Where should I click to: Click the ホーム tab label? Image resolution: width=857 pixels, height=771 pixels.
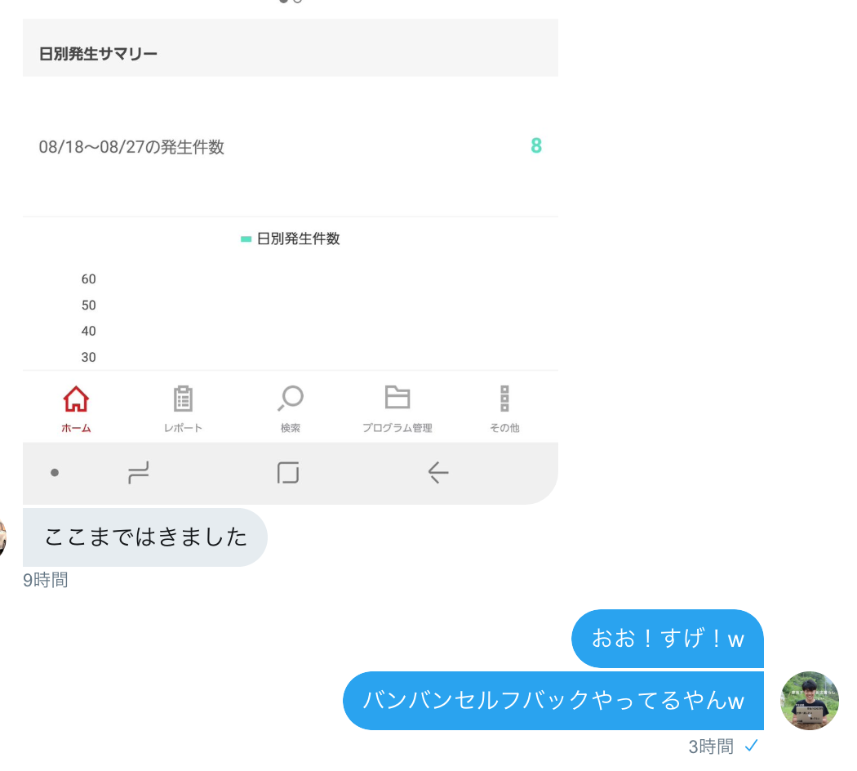point(76,428)
